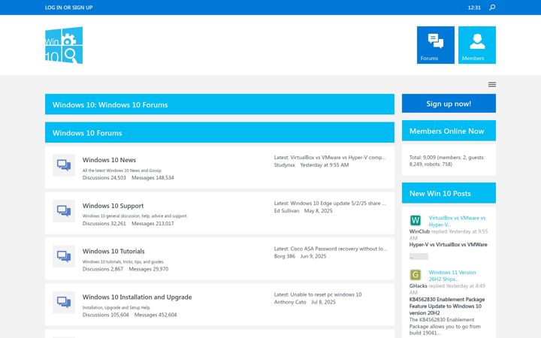Expand the ellipsis under Hyper-V vs VirtualBox
The image size is (541, 338).
coord(419,257)
